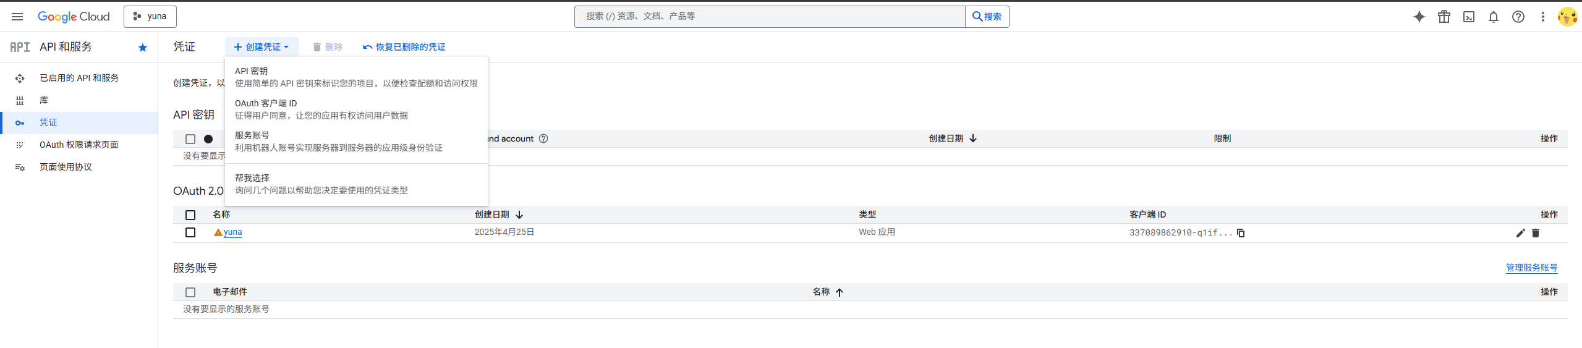Screen dimensions: 1582x348
Task: Toggle select-all checkbox in service accounts table
Action: (190, 292)
